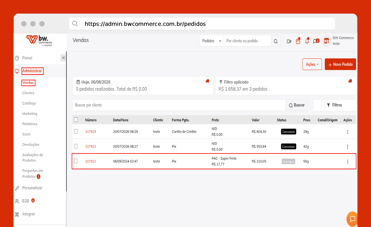Open actions menu for order 107923
This screenshot has width=371, height=227.
pyautogui.click(x=348, y=132)
